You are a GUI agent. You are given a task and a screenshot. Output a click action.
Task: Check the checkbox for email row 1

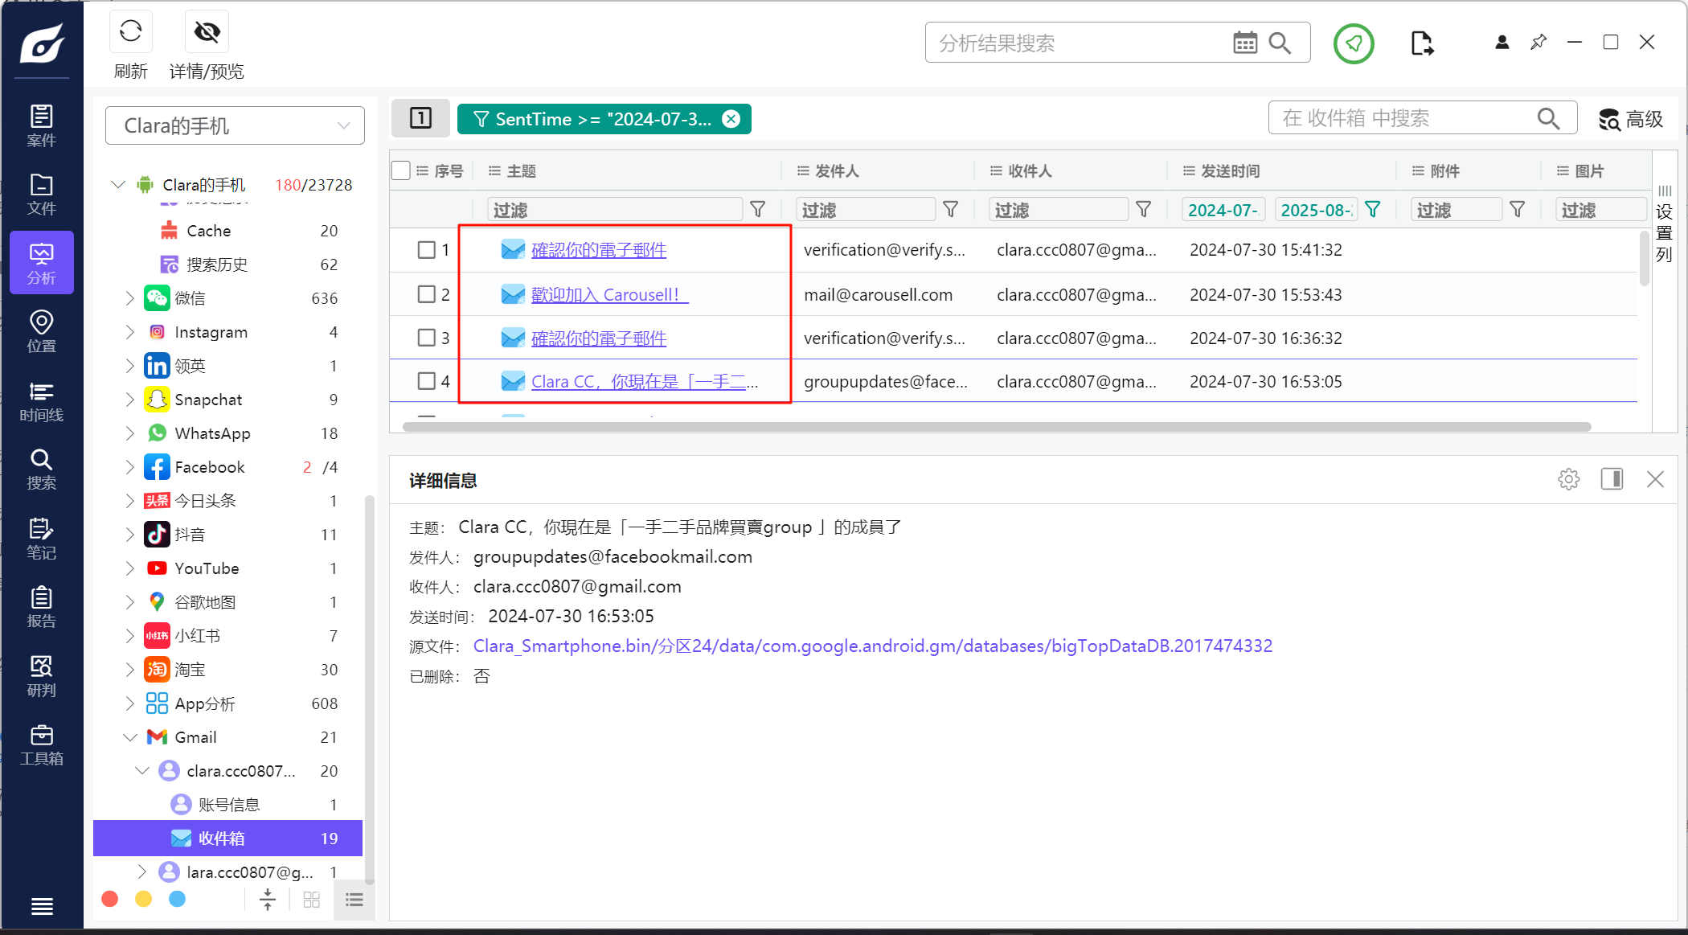tap(427, 250)
